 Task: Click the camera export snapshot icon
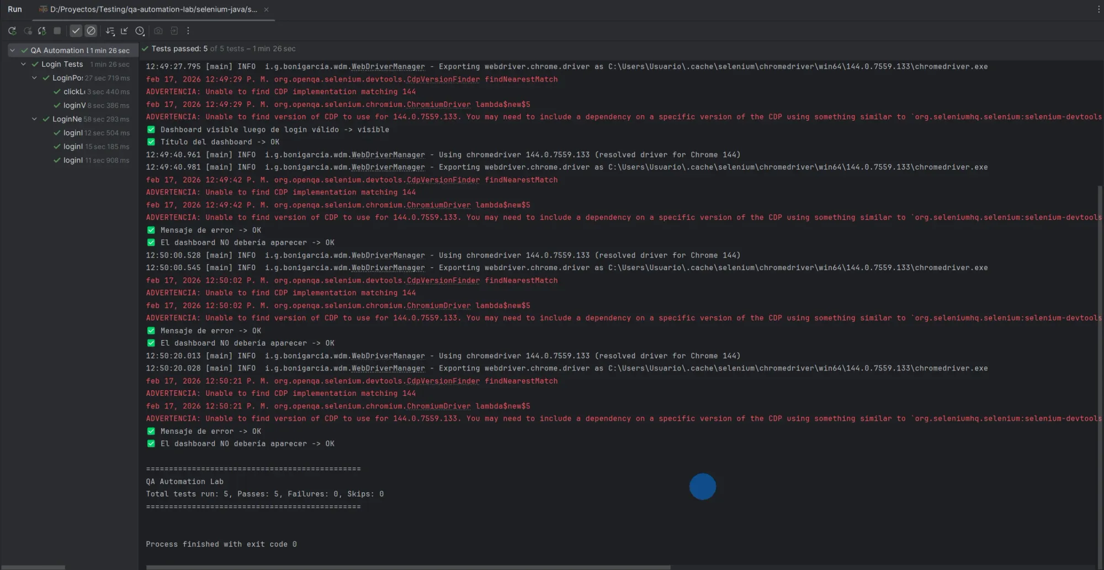[x=158, y=31]
